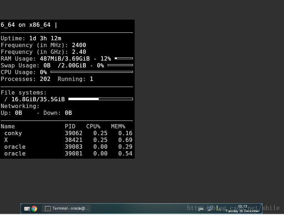Image resolution: width=284 pixels, height=215 pixels.
Task: Open the network monitors tray icon
Action: (x=210, y=209)
